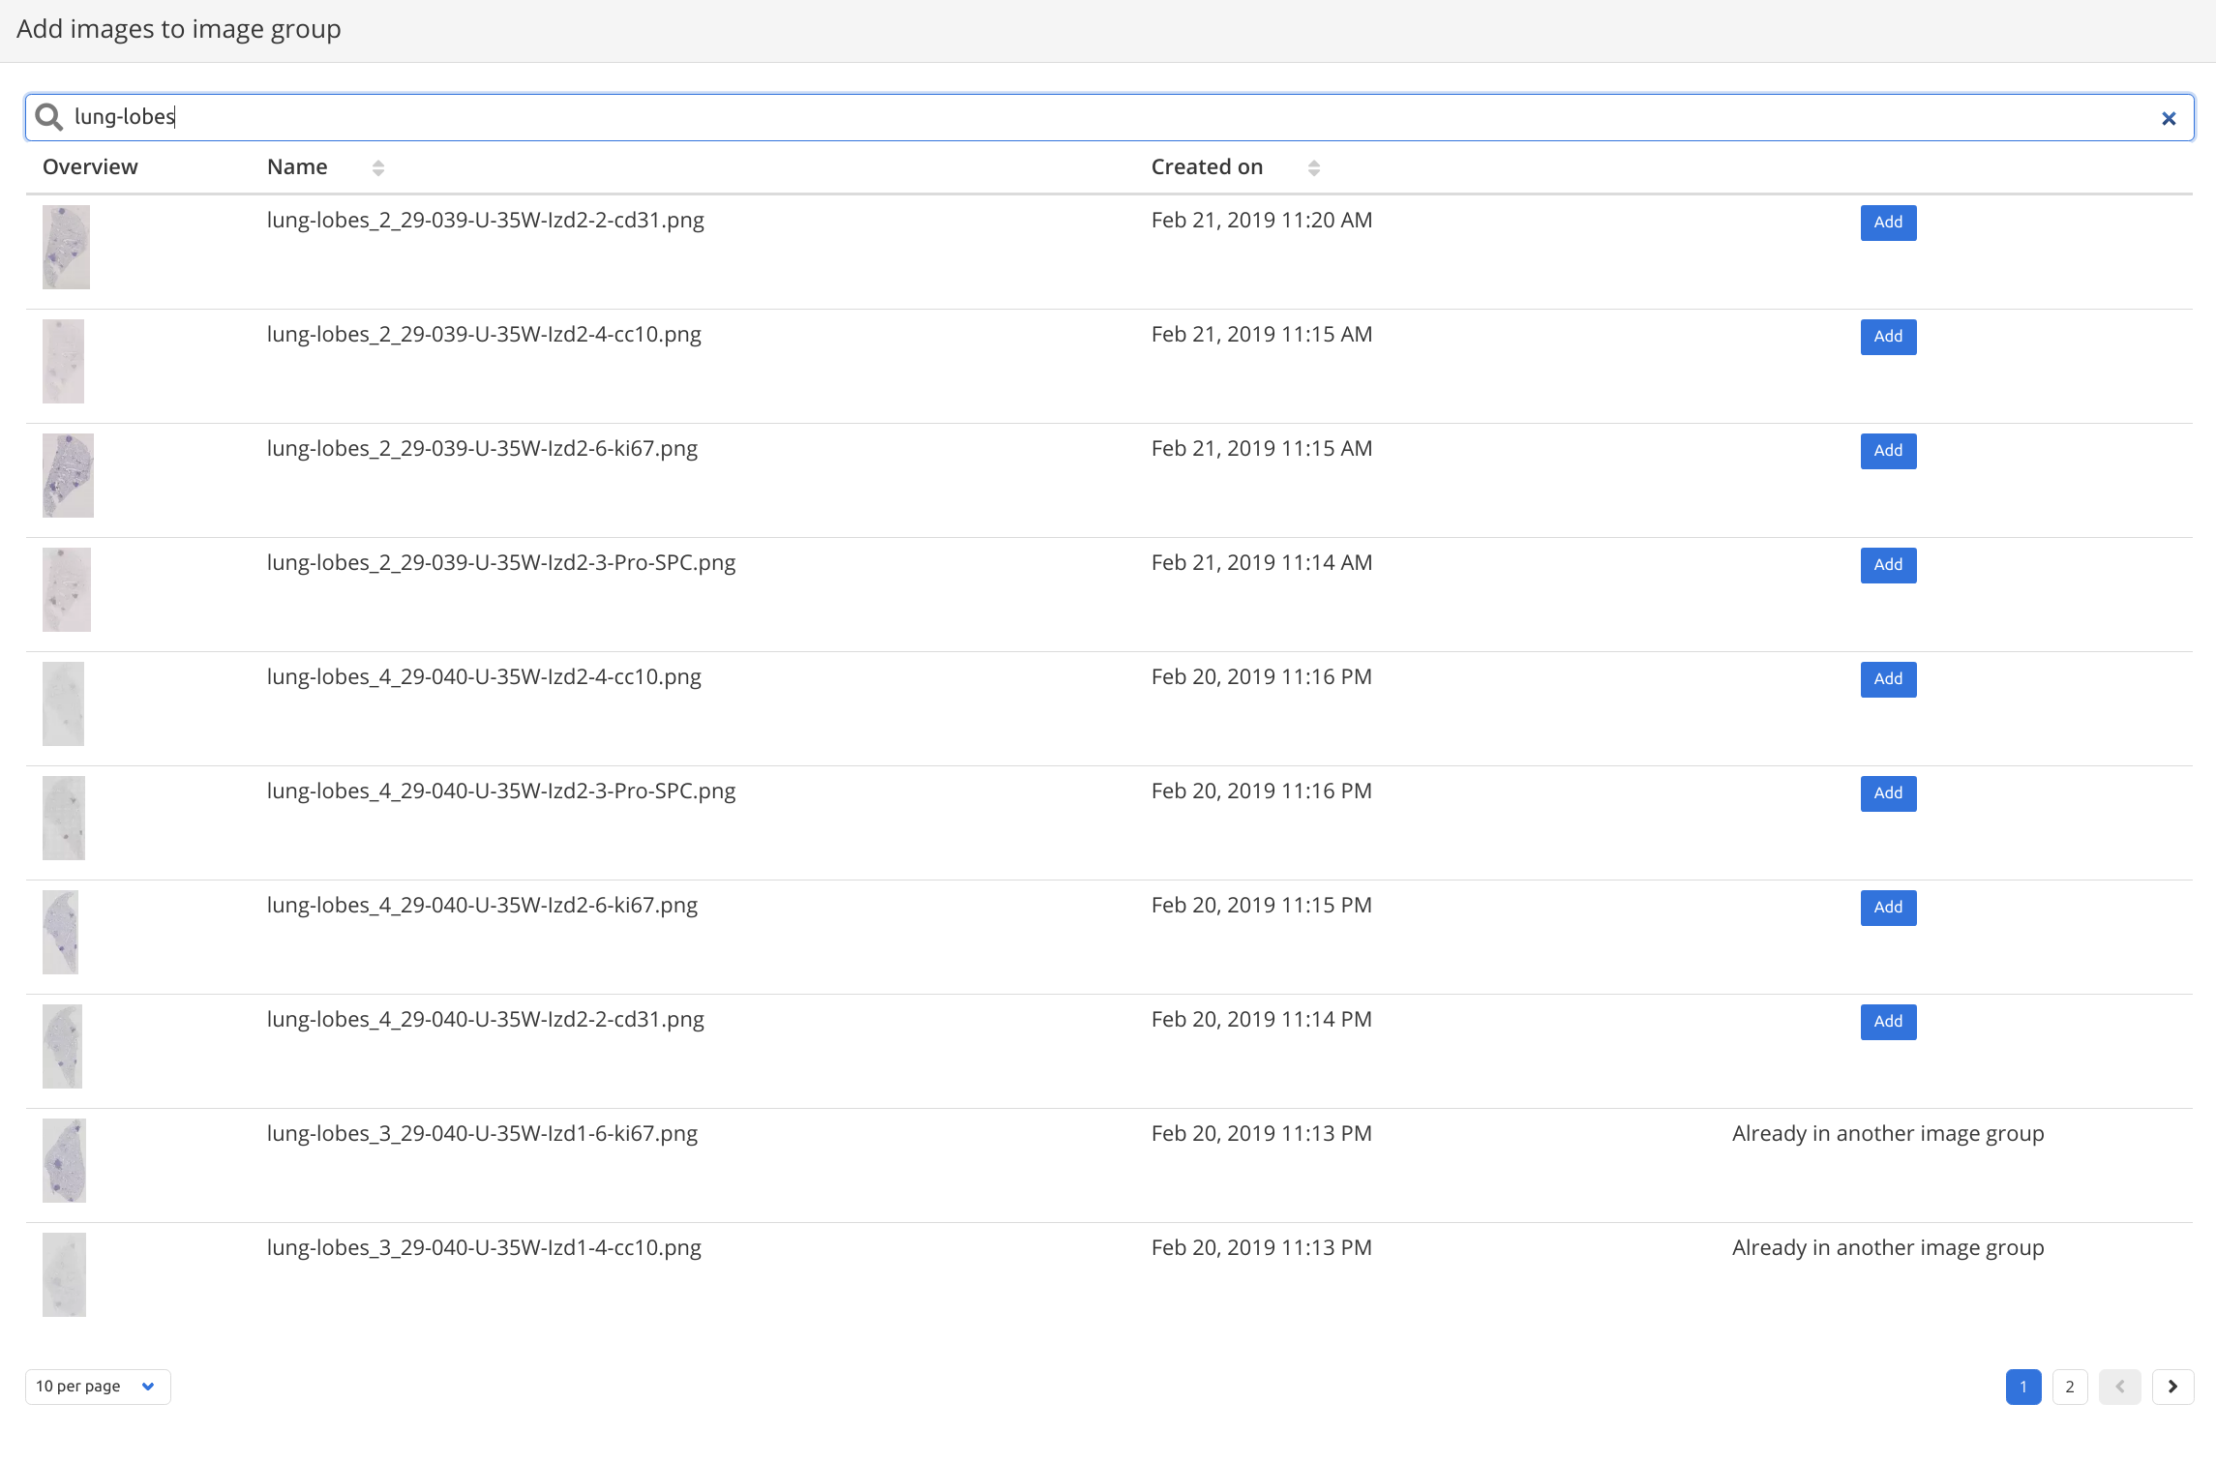The height and width of the screenshot is (1463, 2216).
Task: Open the 10 per page dropdown
Action: point(97,1387)
